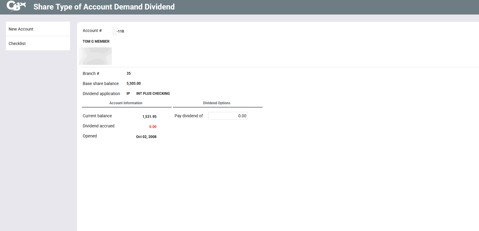Viewport: 479px width, 231px height.
Task: Open the New Account menu item
Action: coord(21,29)
